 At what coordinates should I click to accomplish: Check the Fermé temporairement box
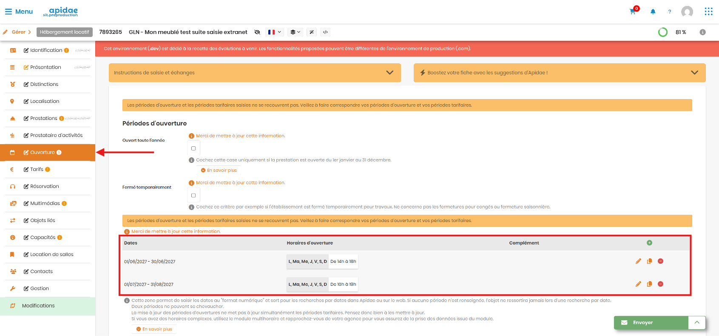pyautogui.click(x=193, y=195)
